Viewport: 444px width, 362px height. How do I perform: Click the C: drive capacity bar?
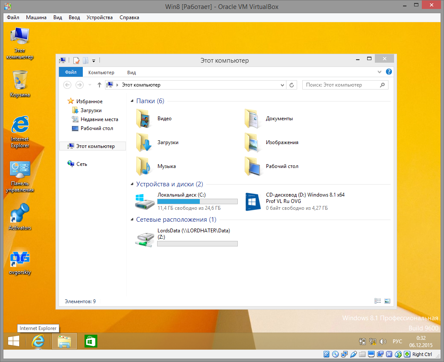197,201
